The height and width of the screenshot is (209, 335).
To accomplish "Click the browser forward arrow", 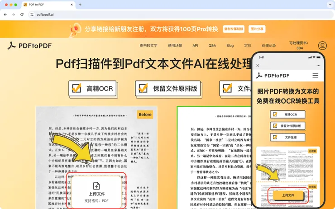I will (14, 14).
